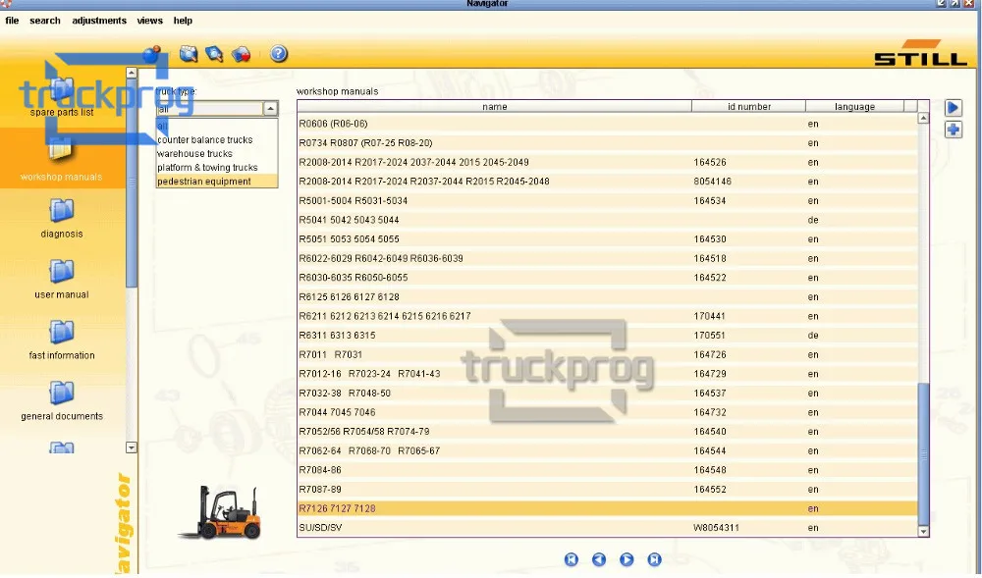Select 'all' in truck type list
The width and height of the screenshot is (982, 578).
(217, 127)
